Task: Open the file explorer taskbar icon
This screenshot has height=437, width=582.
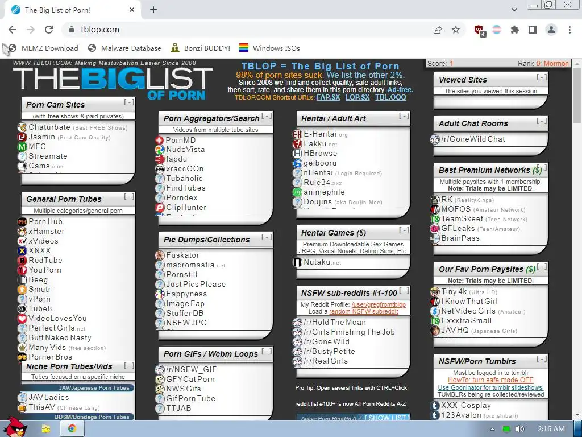Action: (x=45, y=429)
